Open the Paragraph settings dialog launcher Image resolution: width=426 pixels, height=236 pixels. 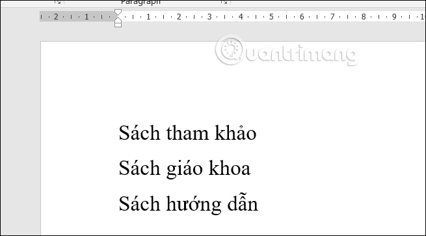224,2
